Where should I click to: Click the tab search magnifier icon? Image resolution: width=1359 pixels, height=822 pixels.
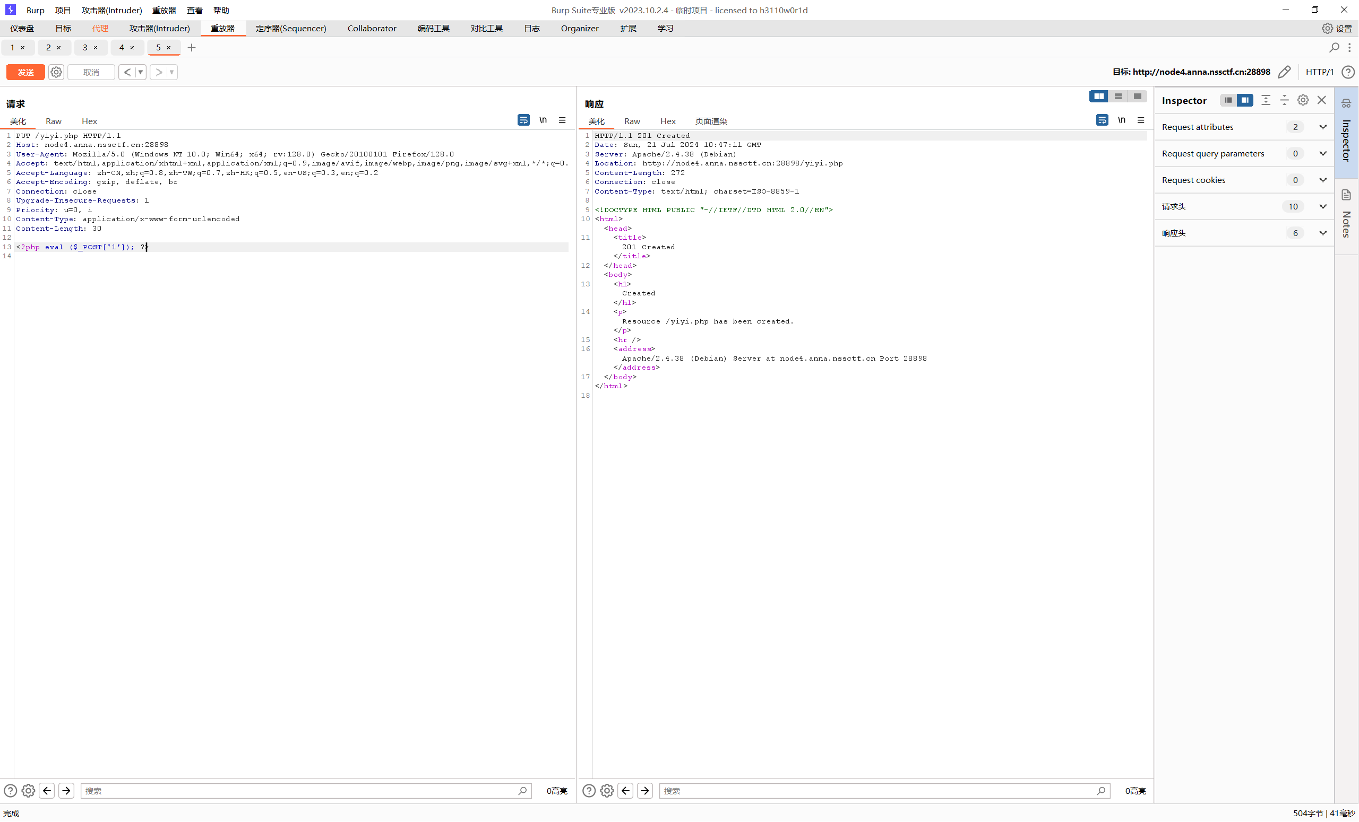click(1334, 47)
